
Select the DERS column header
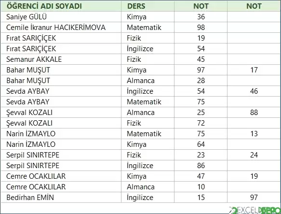tap(147, 6)
